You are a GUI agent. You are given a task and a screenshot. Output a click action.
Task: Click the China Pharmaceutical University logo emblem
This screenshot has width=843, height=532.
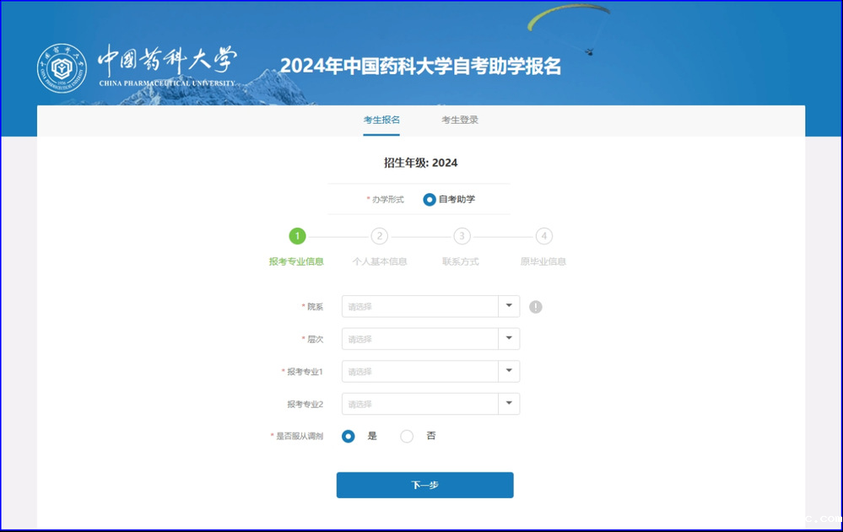pos(62,67)
